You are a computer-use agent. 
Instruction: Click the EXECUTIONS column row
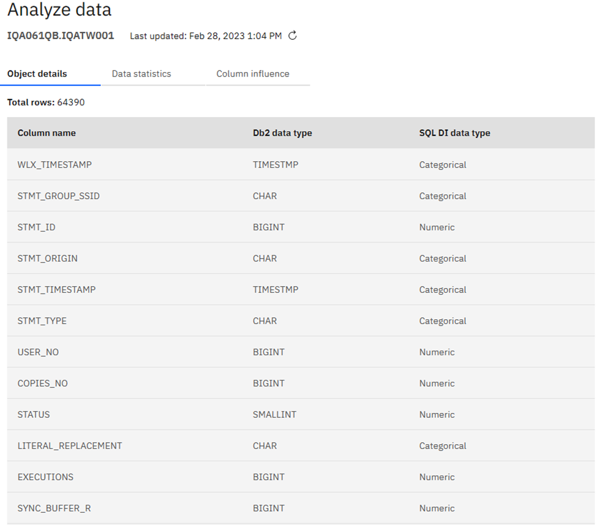45,477
